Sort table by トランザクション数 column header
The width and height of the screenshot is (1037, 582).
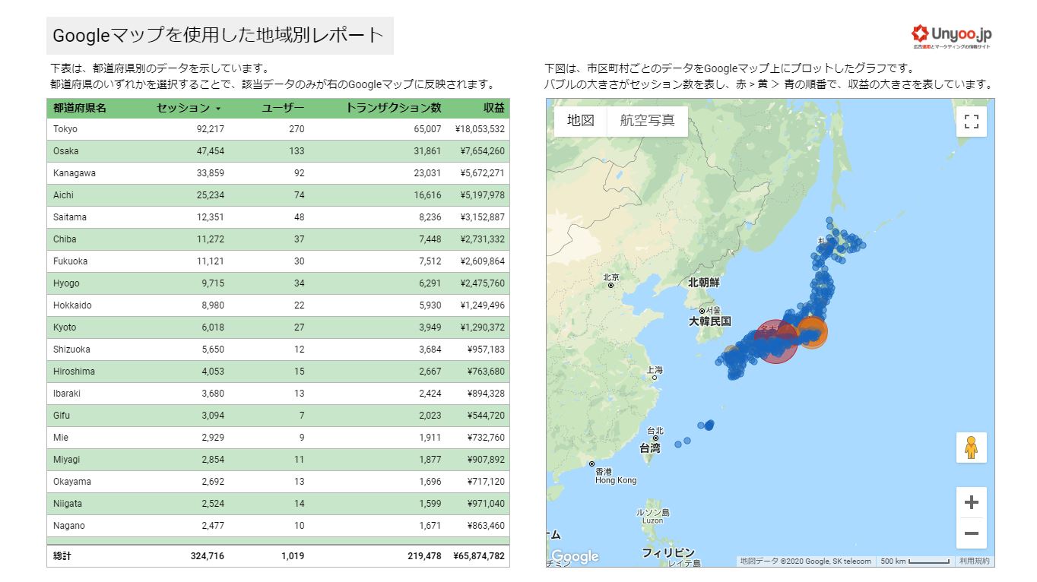(x=393, y=108)
